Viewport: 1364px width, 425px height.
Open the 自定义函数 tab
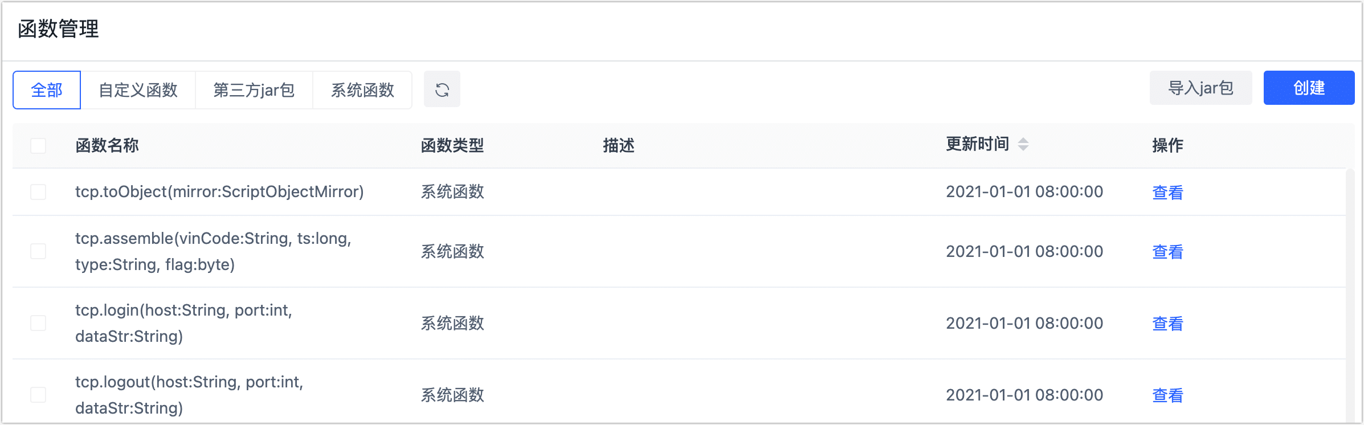pyautogui.click(x=138, y=90)
